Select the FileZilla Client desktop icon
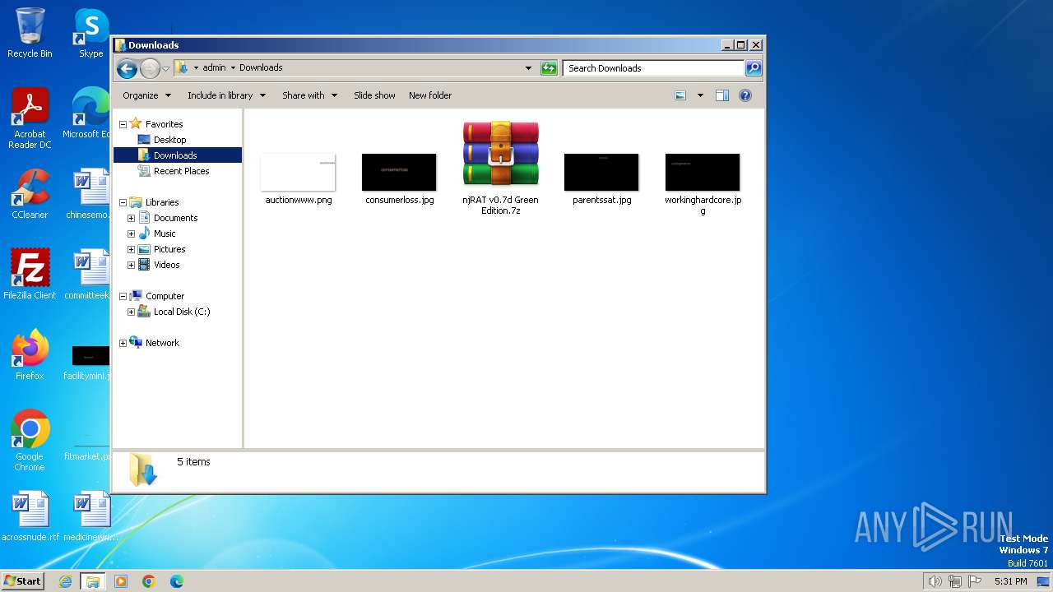This screenshot has width=1053, height=592. (x=30, y=275)
